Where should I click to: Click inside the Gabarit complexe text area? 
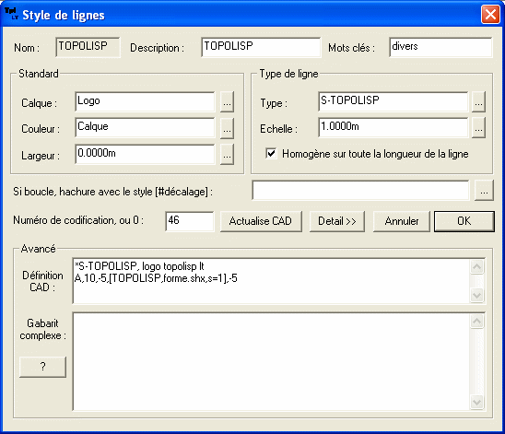click(271, 361)
